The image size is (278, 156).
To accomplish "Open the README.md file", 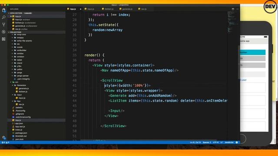I will pos(21,136).
